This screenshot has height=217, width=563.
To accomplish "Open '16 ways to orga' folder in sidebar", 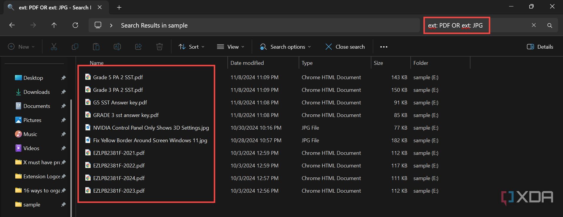I will (38, 190).
